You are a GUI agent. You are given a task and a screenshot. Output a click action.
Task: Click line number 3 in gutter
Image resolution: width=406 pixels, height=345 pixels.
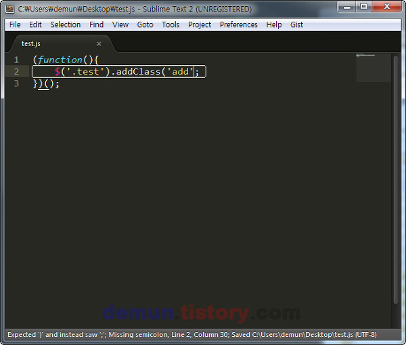pyautogui.click(x=16, y=83)
